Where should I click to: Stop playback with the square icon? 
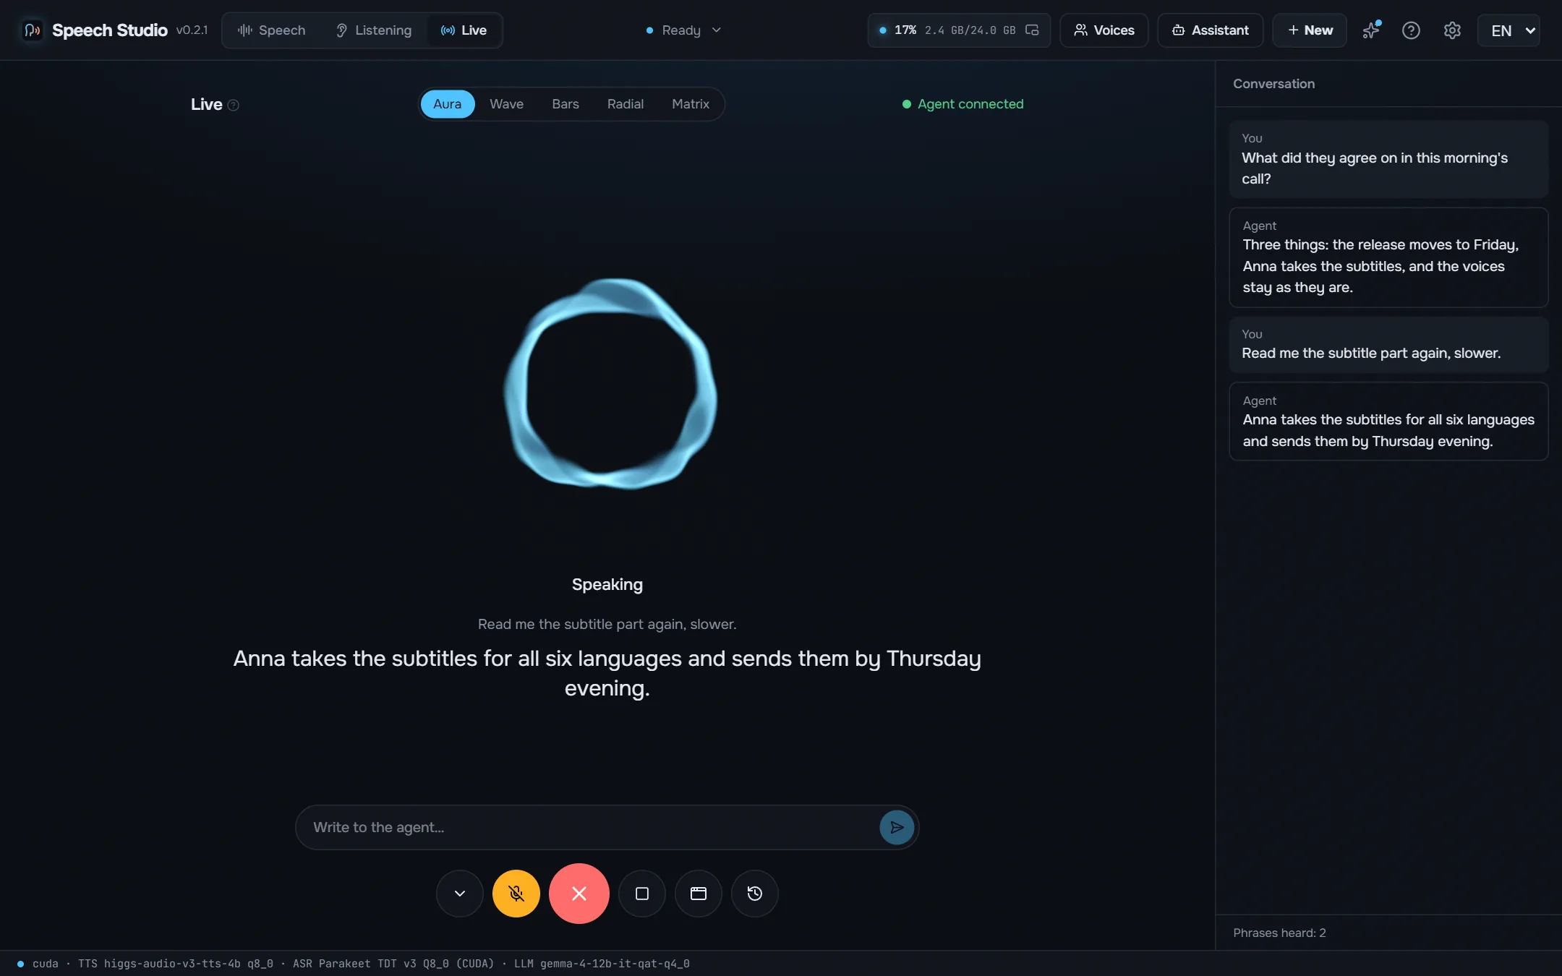[641, 894]
